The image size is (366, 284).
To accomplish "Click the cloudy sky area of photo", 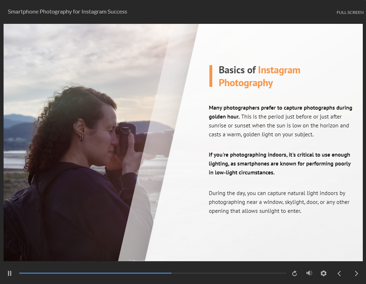I will (x=71, y=53).
